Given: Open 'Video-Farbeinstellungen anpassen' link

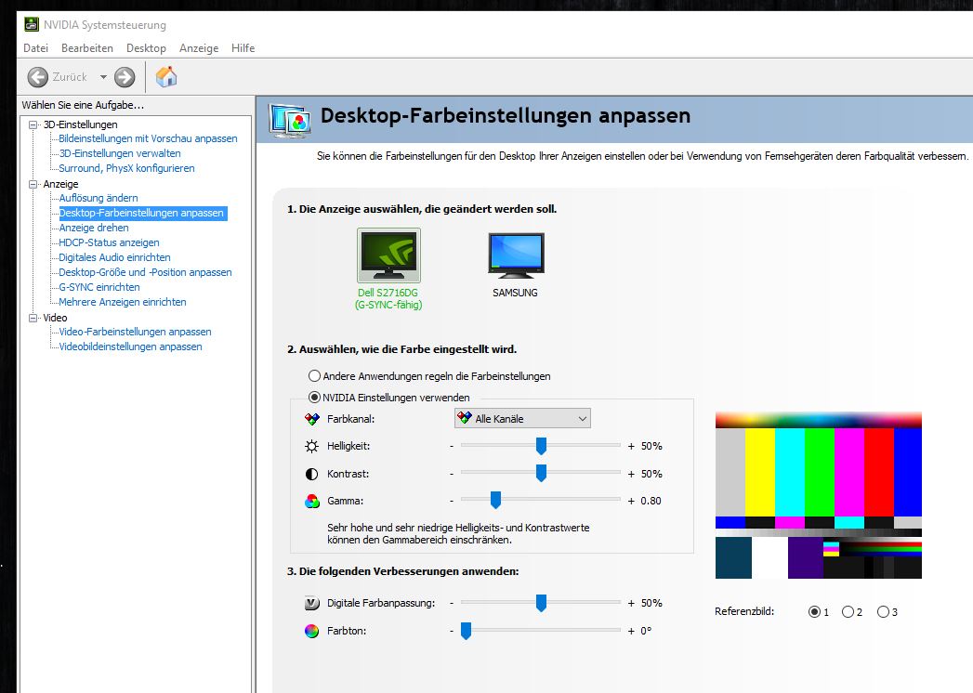Looking at the screenshot, I should [x=135, y=332].
